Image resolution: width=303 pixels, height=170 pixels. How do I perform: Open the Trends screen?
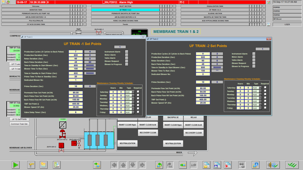[125, 24]
